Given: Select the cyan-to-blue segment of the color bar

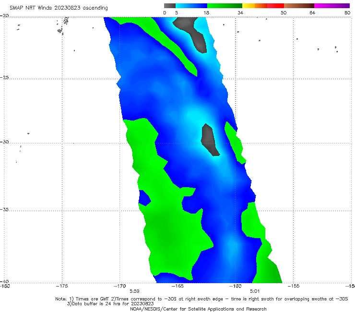Looking at the screenshot, I should click(x=191, y=6).
